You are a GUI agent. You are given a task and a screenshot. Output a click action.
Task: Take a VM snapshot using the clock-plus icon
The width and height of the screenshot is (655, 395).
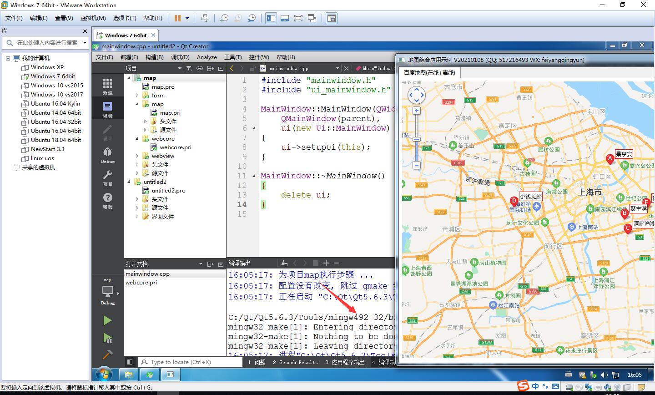click(x=224, y=18)
